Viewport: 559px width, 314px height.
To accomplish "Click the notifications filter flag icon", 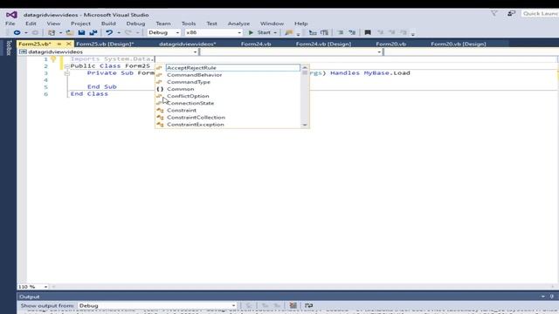I will click(494, 14).
